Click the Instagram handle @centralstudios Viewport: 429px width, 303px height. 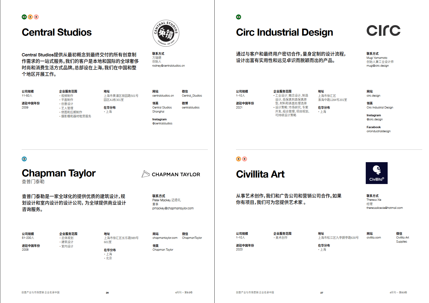tap(162, 123)
